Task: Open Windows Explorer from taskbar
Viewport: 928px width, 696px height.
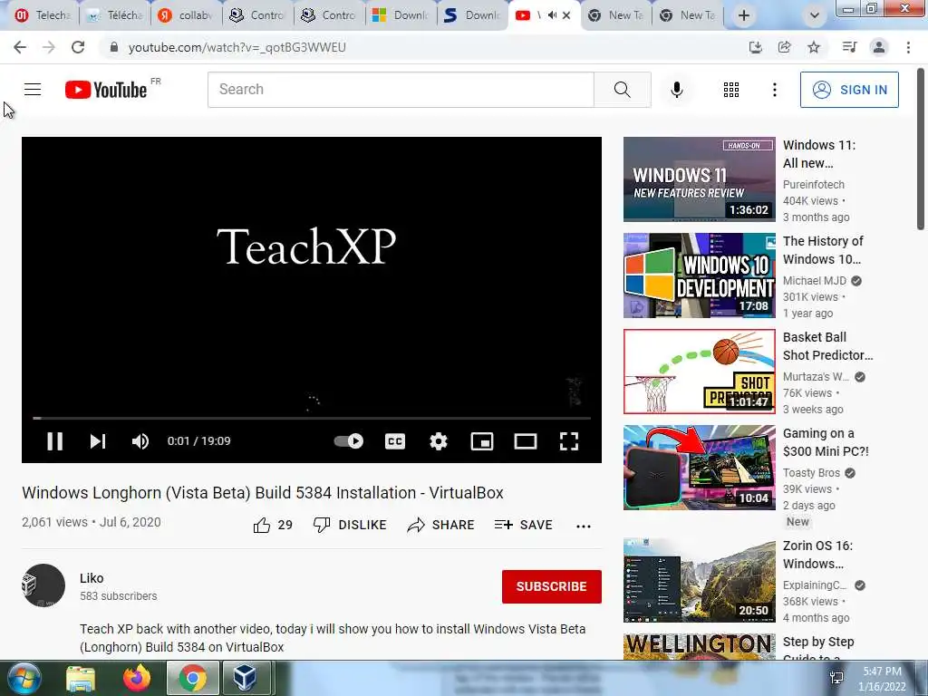Action: (81, 679)
